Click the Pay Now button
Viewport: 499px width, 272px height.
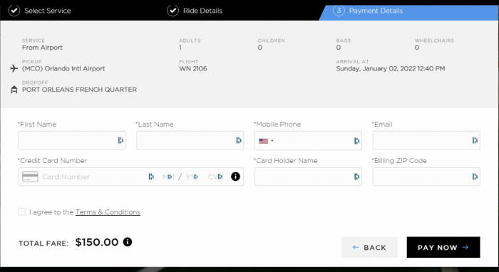[x=443, y=247]
